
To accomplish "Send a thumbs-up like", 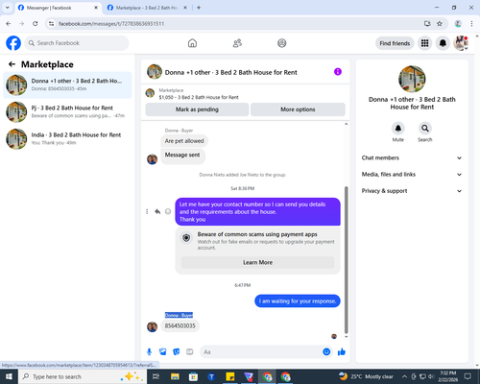I will (x=342, y=352).
